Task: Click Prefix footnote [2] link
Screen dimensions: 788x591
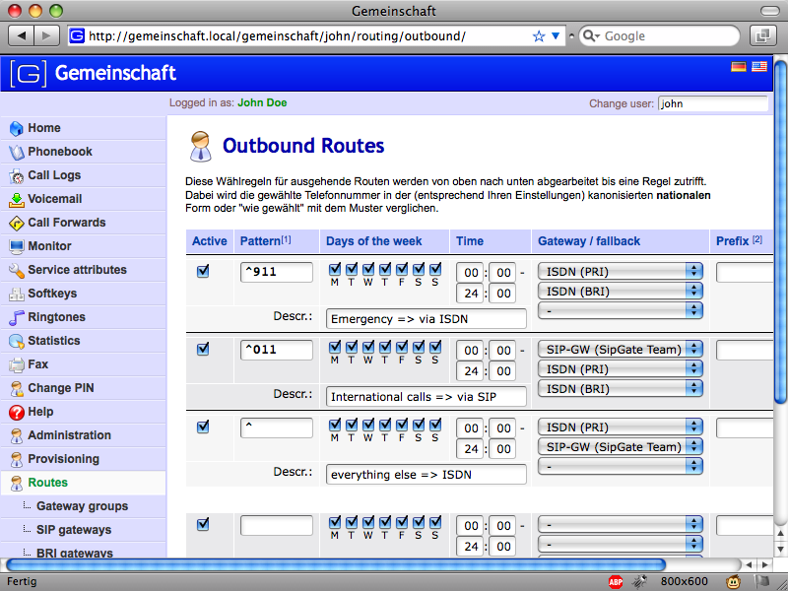Action: pyautogui.click(x=756, y=239)
